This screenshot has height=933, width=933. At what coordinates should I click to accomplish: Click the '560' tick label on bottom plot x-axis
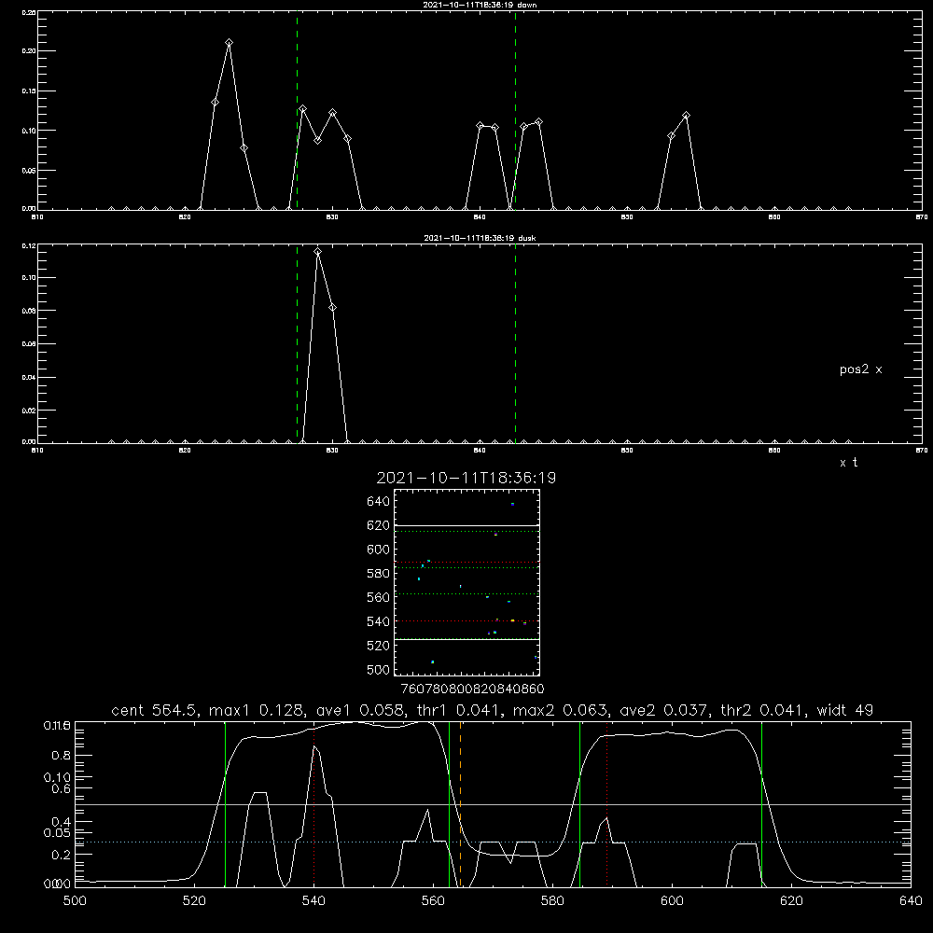pyautogui.click(x=433, y=901)
